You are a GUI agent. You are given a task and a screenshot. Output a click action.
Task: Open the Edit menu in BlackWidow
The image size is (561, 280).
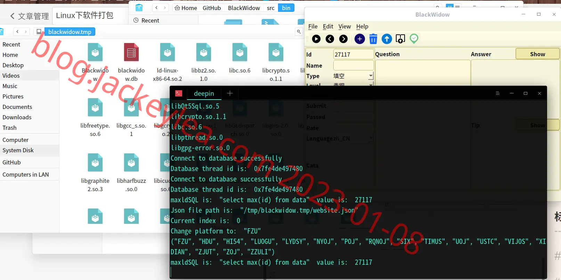[x=328, y=26]
